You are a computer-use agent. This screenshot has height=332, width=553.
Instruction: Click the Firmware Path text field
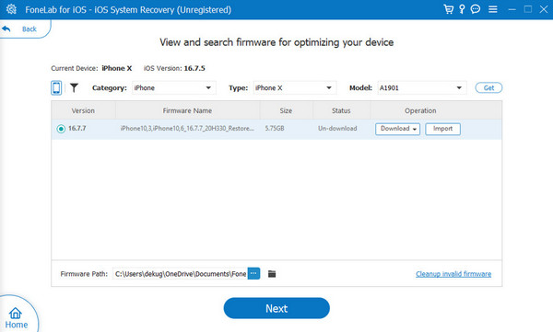(x=181, y=273)
